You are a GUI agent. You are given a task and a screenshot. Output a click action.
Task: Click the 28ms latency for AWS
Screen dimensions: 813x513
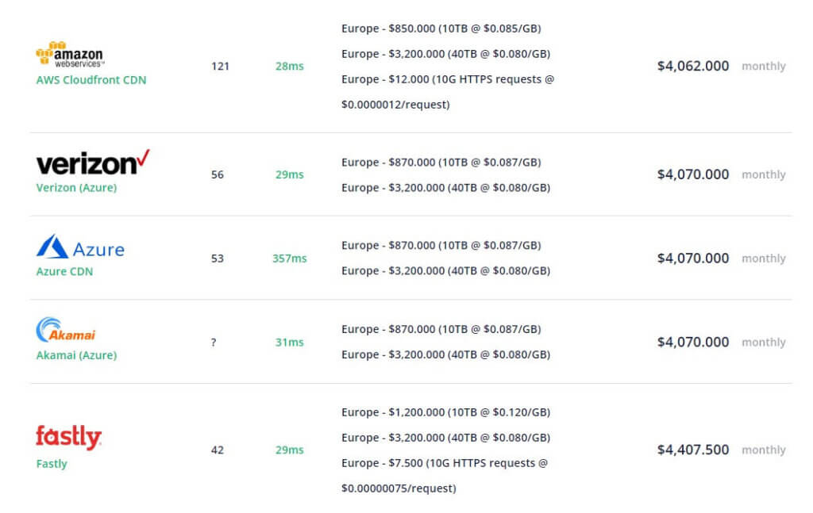[289, 67]
